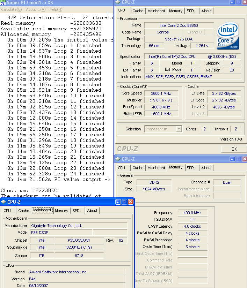This screenshot has width=247, height=288.
Task: Open Memory tab in bottom-left CPU-Z window
Action: tap(61, 211)
